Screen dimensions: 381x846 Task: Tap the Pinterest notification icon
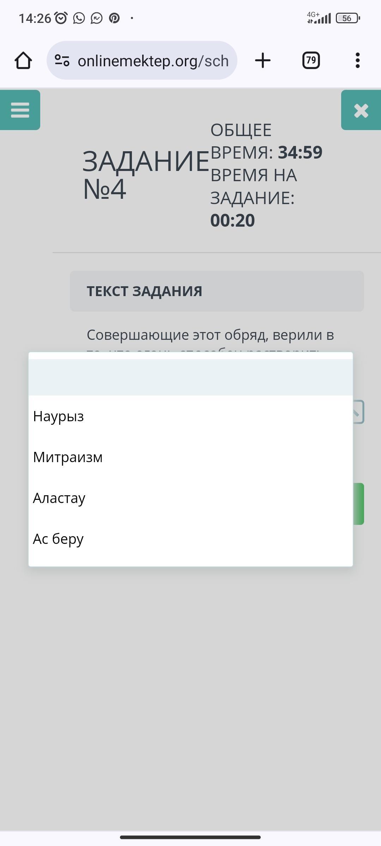pyautogui.click(x=114, y=18)
